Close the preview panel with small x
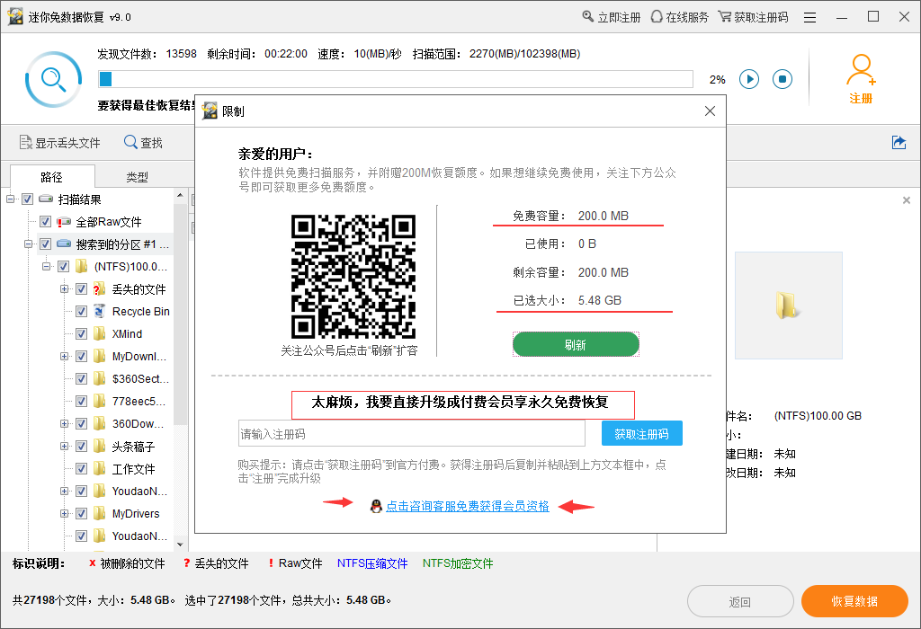Viewport: 921px width, 629px height. click(x=907, y=200)
